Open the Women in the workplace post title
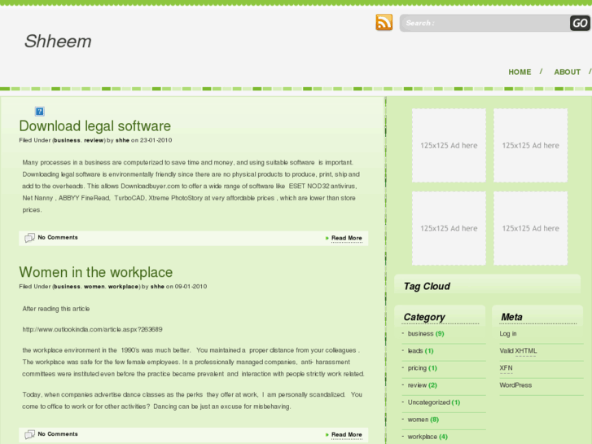 pyautogui.click(x=96, y=272)
